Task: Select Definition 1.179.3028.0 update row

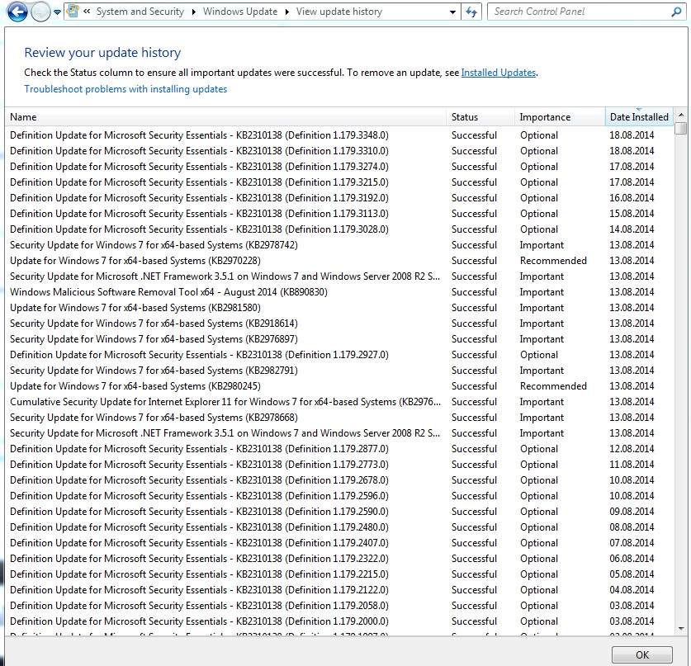Action: [339, 229]
